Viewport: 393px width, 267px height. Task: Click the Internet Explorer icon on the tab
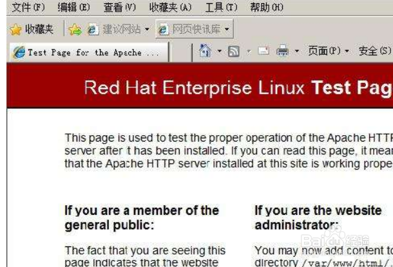pos(19,53)
